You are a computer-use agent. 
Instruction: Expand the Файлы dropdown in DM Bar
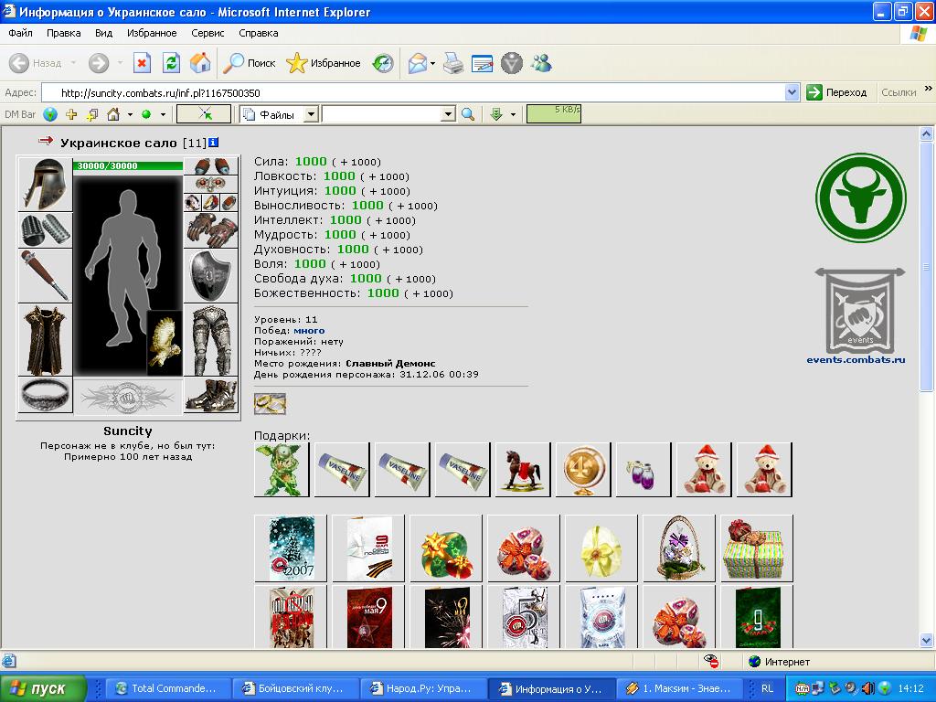311,114
